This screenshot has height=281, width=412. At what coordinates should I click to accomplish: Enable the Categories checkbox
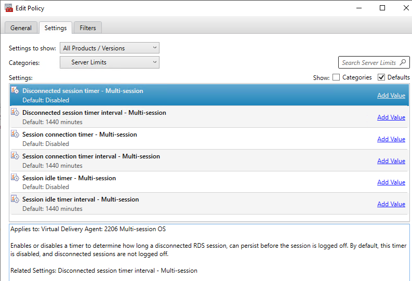click(x=336, y=77)
